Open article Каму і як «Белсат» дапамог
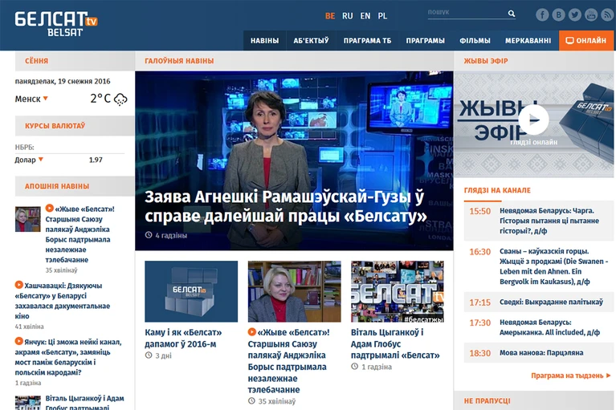This screenshot has height=410, width=616. pos(183,338)
